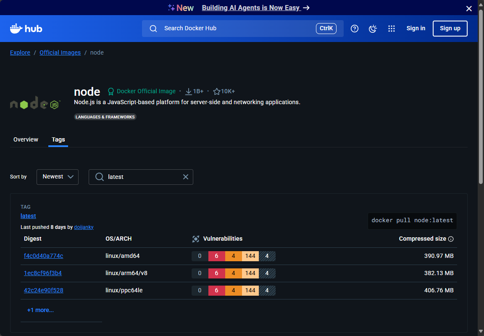Go to the Official Images breadcrumb
The width and height of the screenshot is (484, 336).
(60, 52)
